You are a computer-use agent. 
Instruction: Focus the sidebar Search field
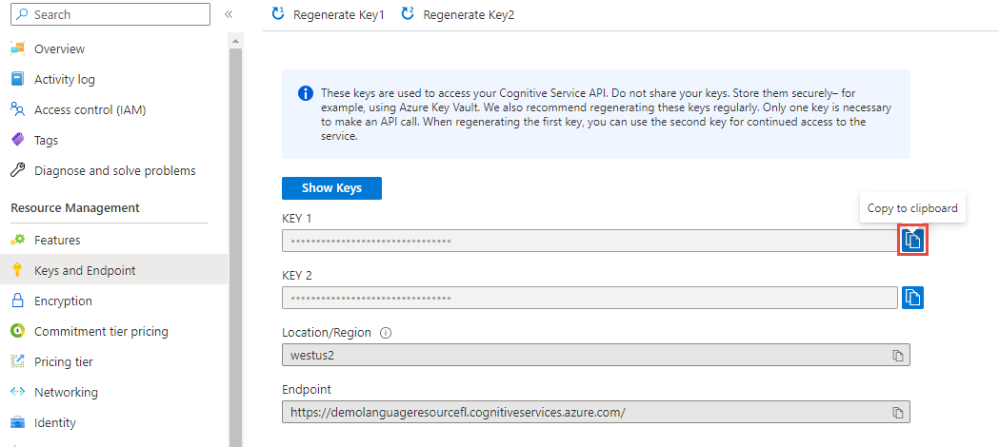coord(110,14)
